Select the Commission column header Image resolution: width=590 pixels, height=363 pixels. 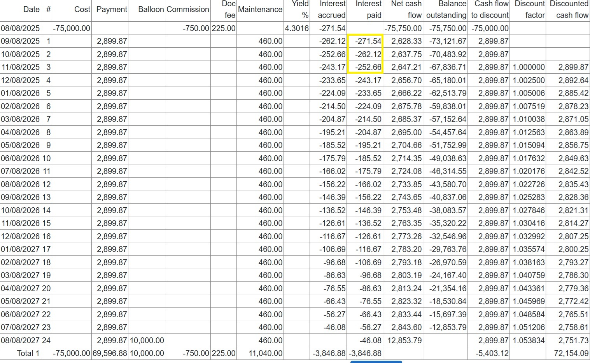[188, 9]
